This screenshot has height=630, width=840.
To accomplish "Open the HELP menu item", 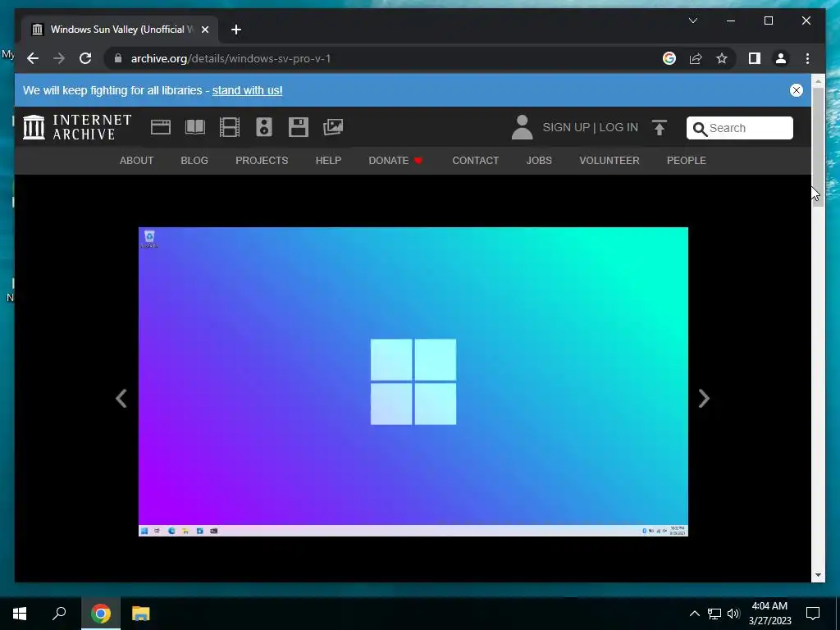I will pos(328,160).
